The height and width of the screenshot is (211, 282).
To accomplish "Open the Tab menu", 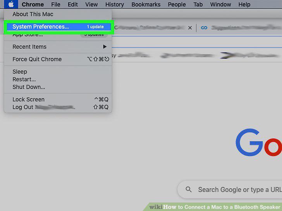I will (x=198, y=4).
